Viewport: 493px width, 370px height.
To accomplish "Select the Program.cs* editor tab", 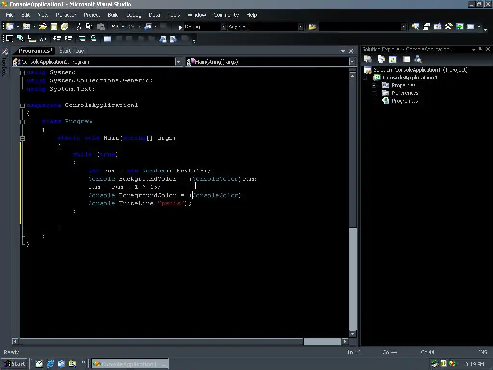I will tap(36, 51).
